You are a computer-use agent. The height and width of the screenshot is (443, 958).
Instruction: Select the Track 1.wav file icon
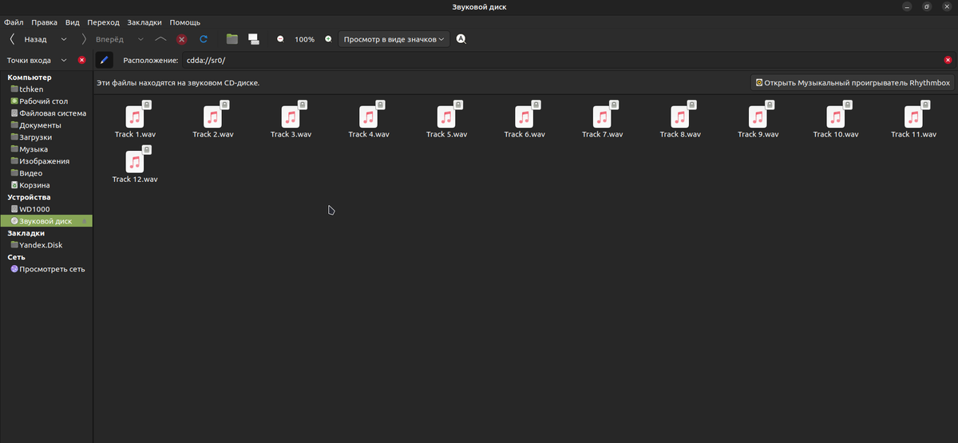[135, 117]
